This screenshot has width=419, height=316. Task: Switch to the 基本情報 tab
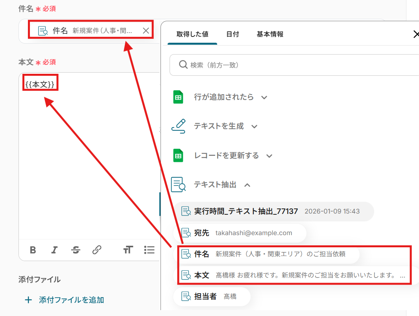(x=270, y=34)
